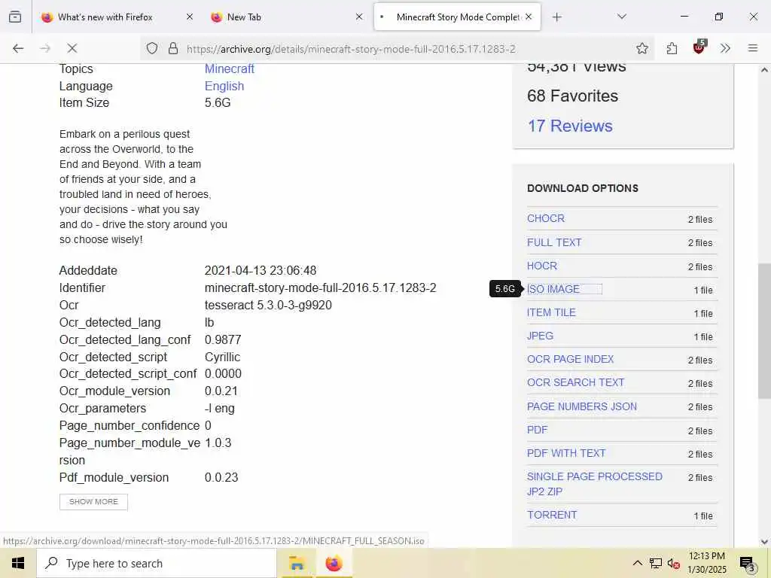Click the Cyrillic detected script value

tap(222, 357)
